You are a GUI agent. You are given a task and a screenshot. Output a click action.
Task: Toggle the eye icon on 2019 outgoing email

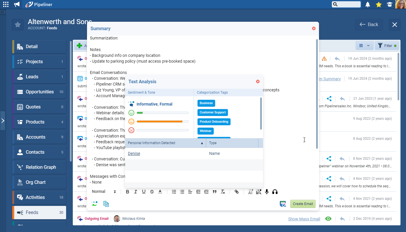coord(328,219)
